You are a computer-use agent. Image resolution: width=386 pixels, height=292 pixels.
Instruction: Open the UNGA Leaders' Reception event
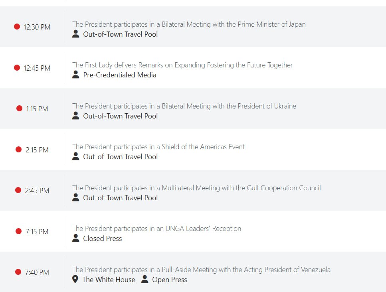(x=156, y=229)
